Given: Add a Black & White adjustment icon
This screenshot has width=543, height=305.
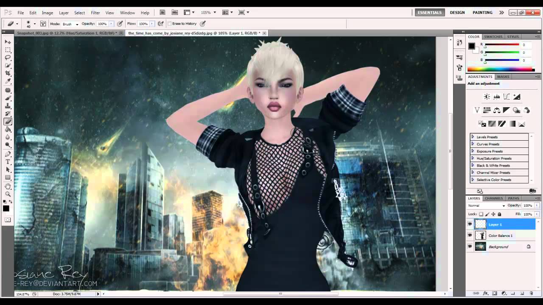Looking at the screenshot, I should pos(506,110).
